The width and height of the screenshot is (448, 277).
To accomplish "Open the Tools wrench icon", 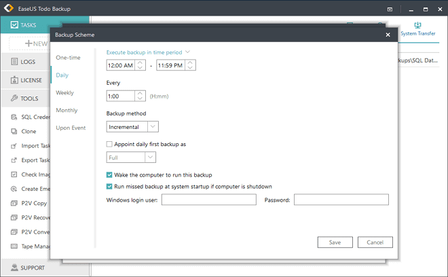I will [15, 98].
